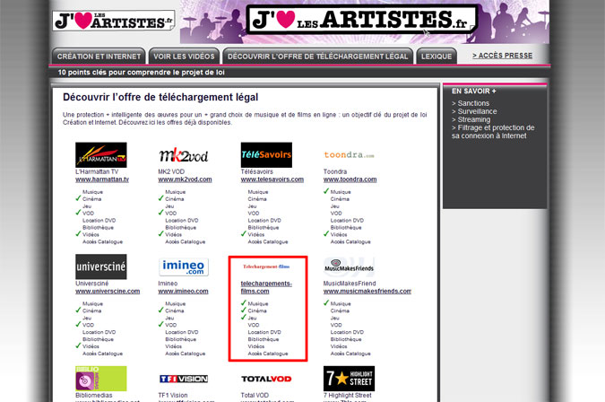
Task: Open the Lexique tab
Action: [436, 57]
